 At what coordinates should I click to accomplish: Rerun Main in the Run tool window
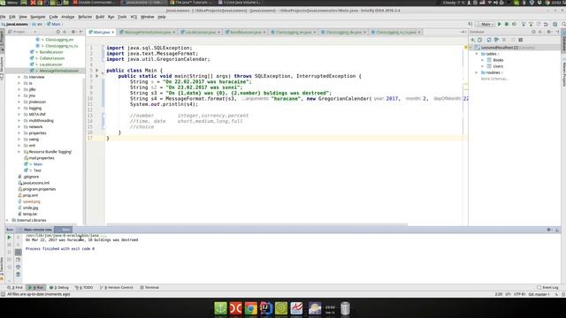pyautogui.click(x=9, y=238)
